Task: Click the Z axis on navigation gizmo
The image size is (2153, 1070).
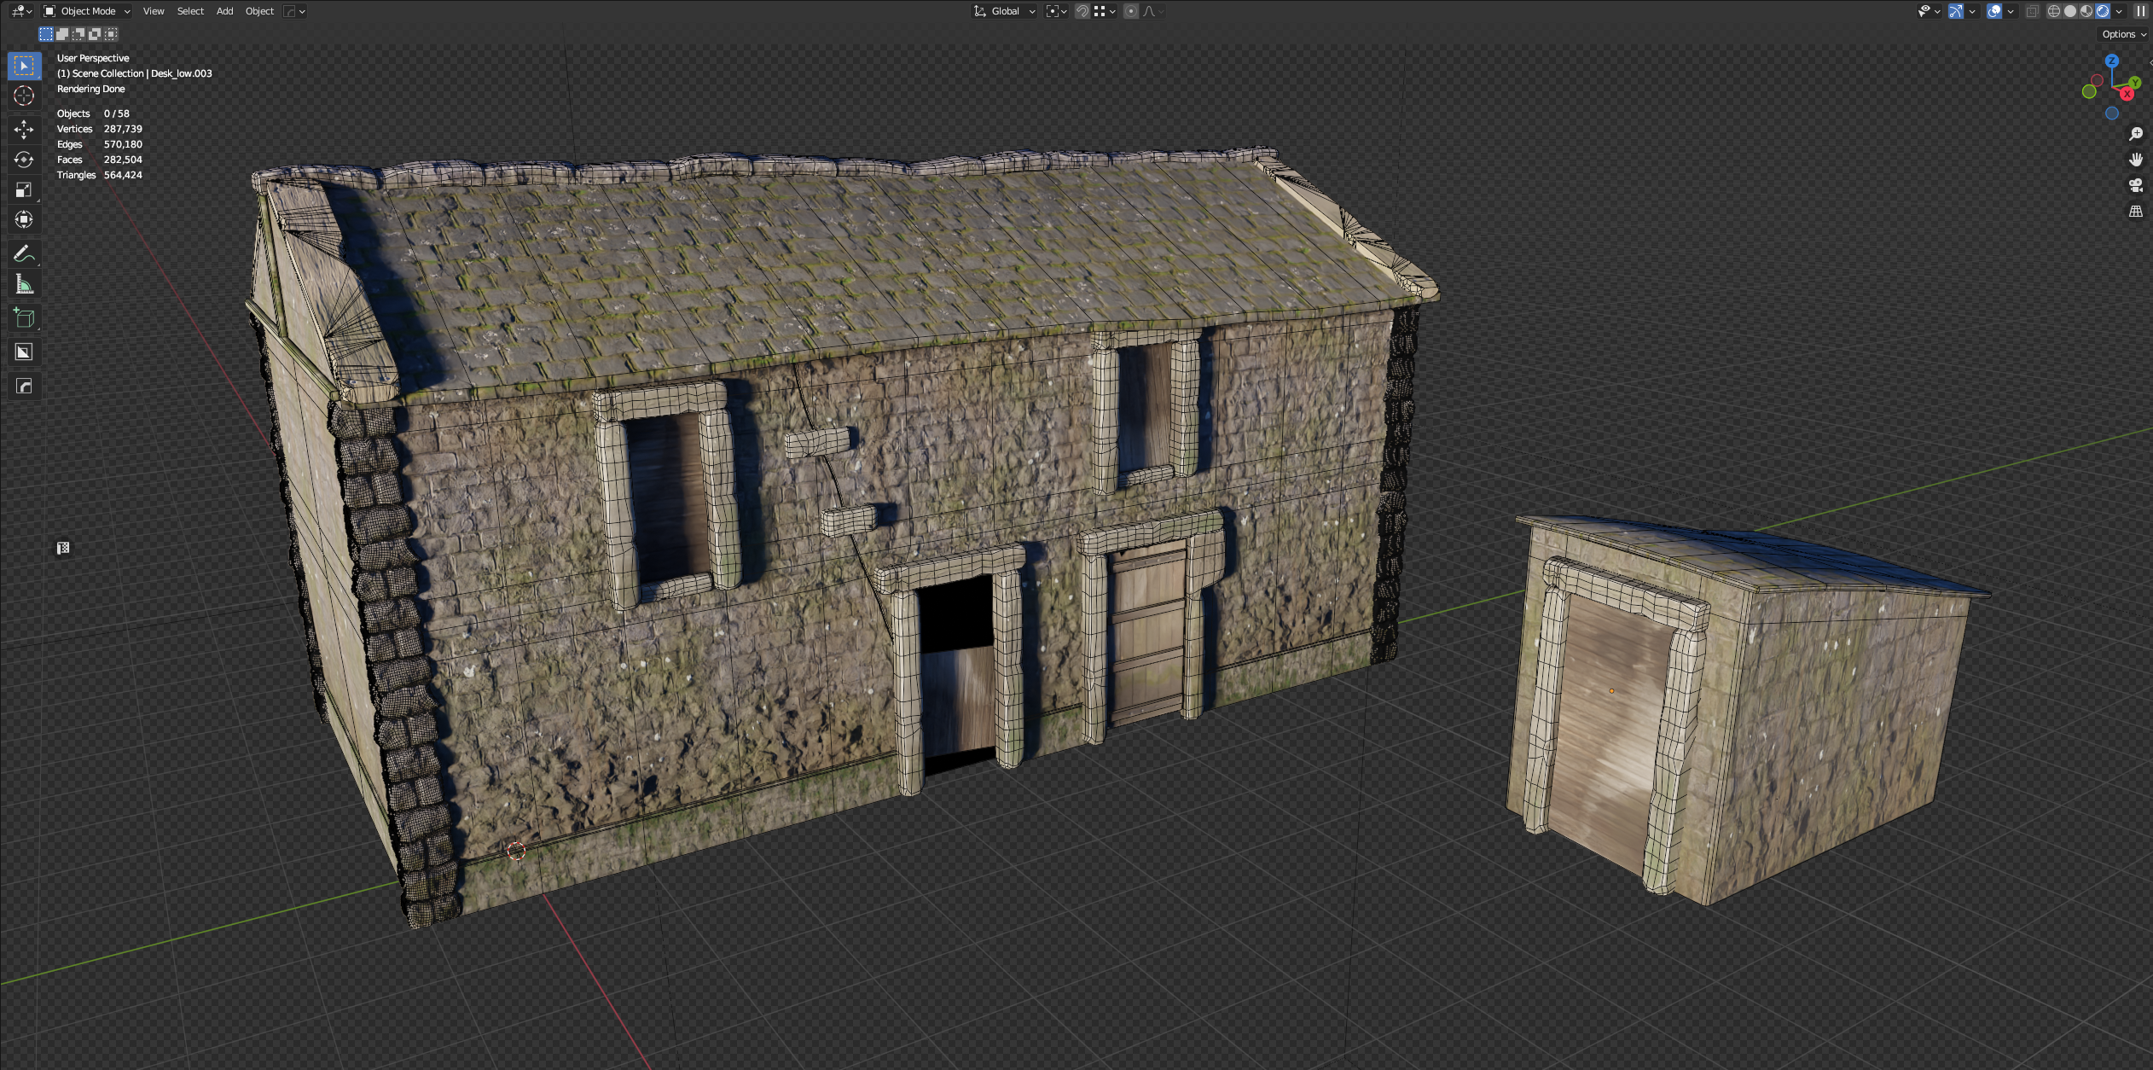Action: 2111,61
